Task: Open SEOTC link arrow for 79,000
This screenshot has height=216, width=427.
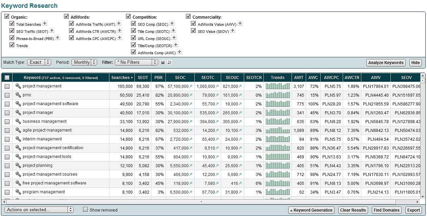Action: (217, 95)
